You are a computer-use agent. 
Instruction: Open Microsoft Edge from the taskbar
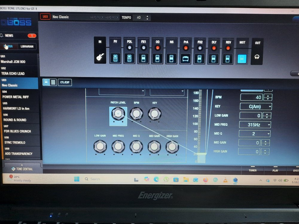[156, 179]
